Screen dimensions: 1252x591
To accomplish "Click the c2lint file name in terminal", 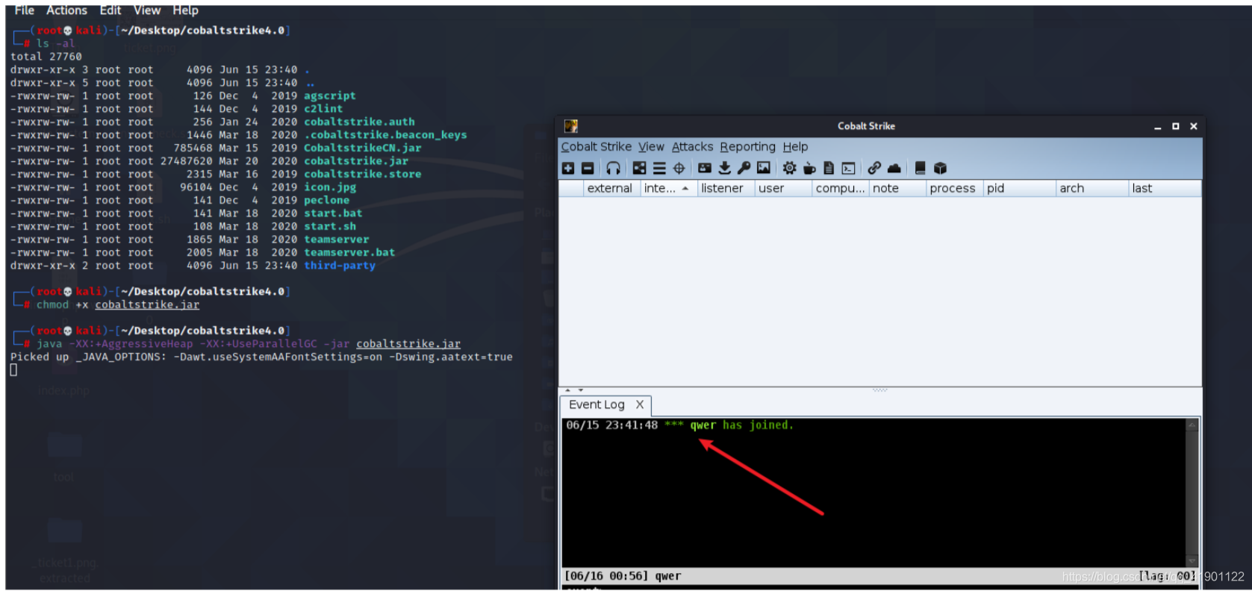I will pyautogui.click(x=323, y=109).
